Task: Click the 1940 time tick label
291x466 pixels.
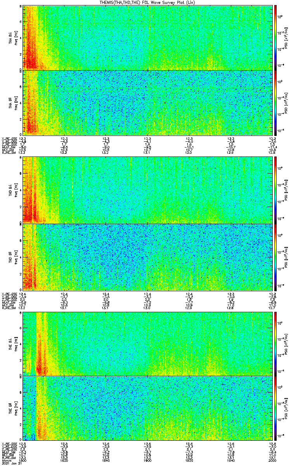Action: [230, 461]
